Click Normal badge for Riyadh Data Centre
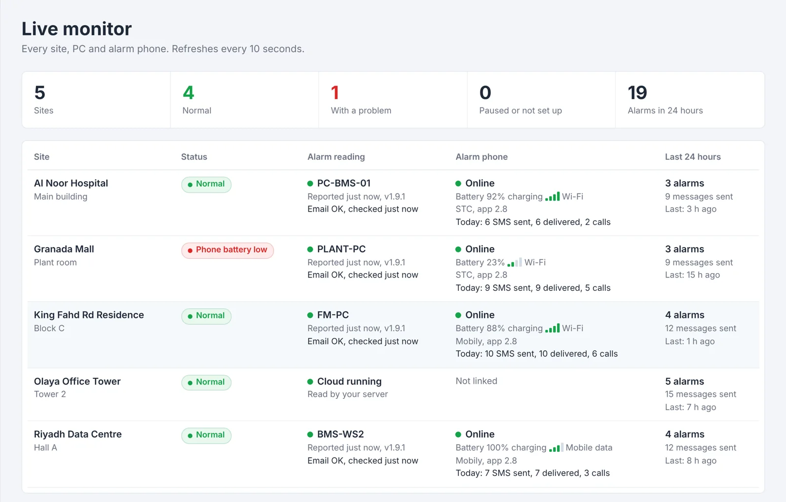 206,435
